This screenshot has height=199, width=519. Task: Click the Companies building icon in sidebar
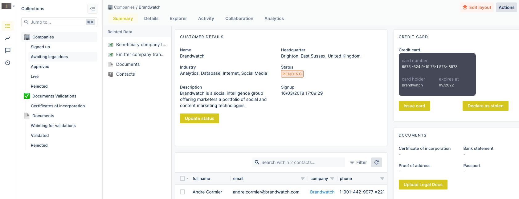[27, 37]
